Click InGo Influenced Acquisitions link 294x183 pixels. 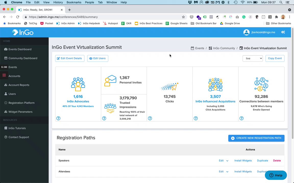click(x=215, y=101)
